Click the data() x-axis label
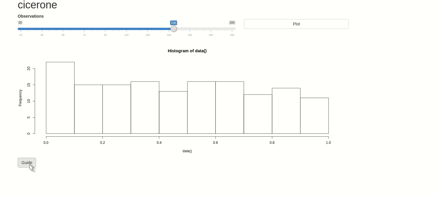Viewport: 436px width, 197px height. click(x=187, y=151)
